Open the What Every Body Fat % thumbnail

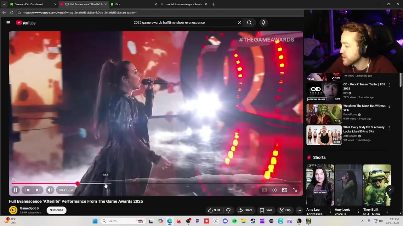(324, 135)
